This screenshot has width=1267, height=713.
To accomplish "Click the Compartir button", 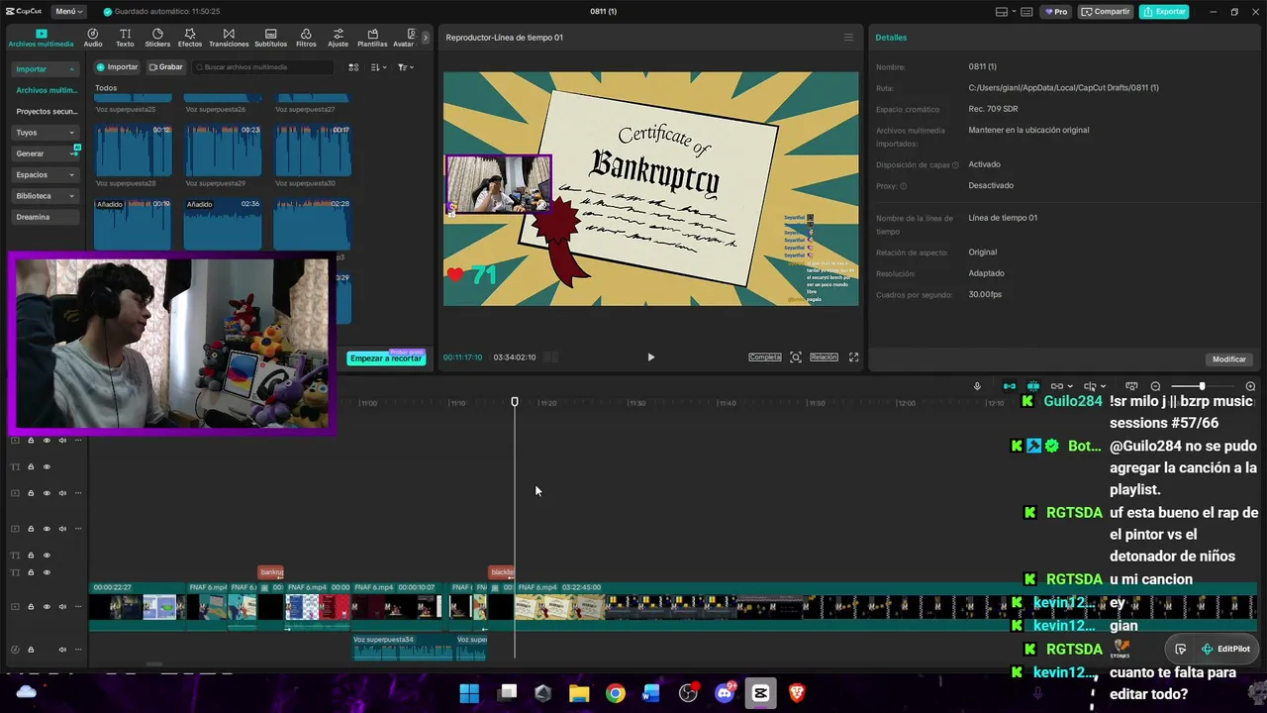I will point(1106,12).
